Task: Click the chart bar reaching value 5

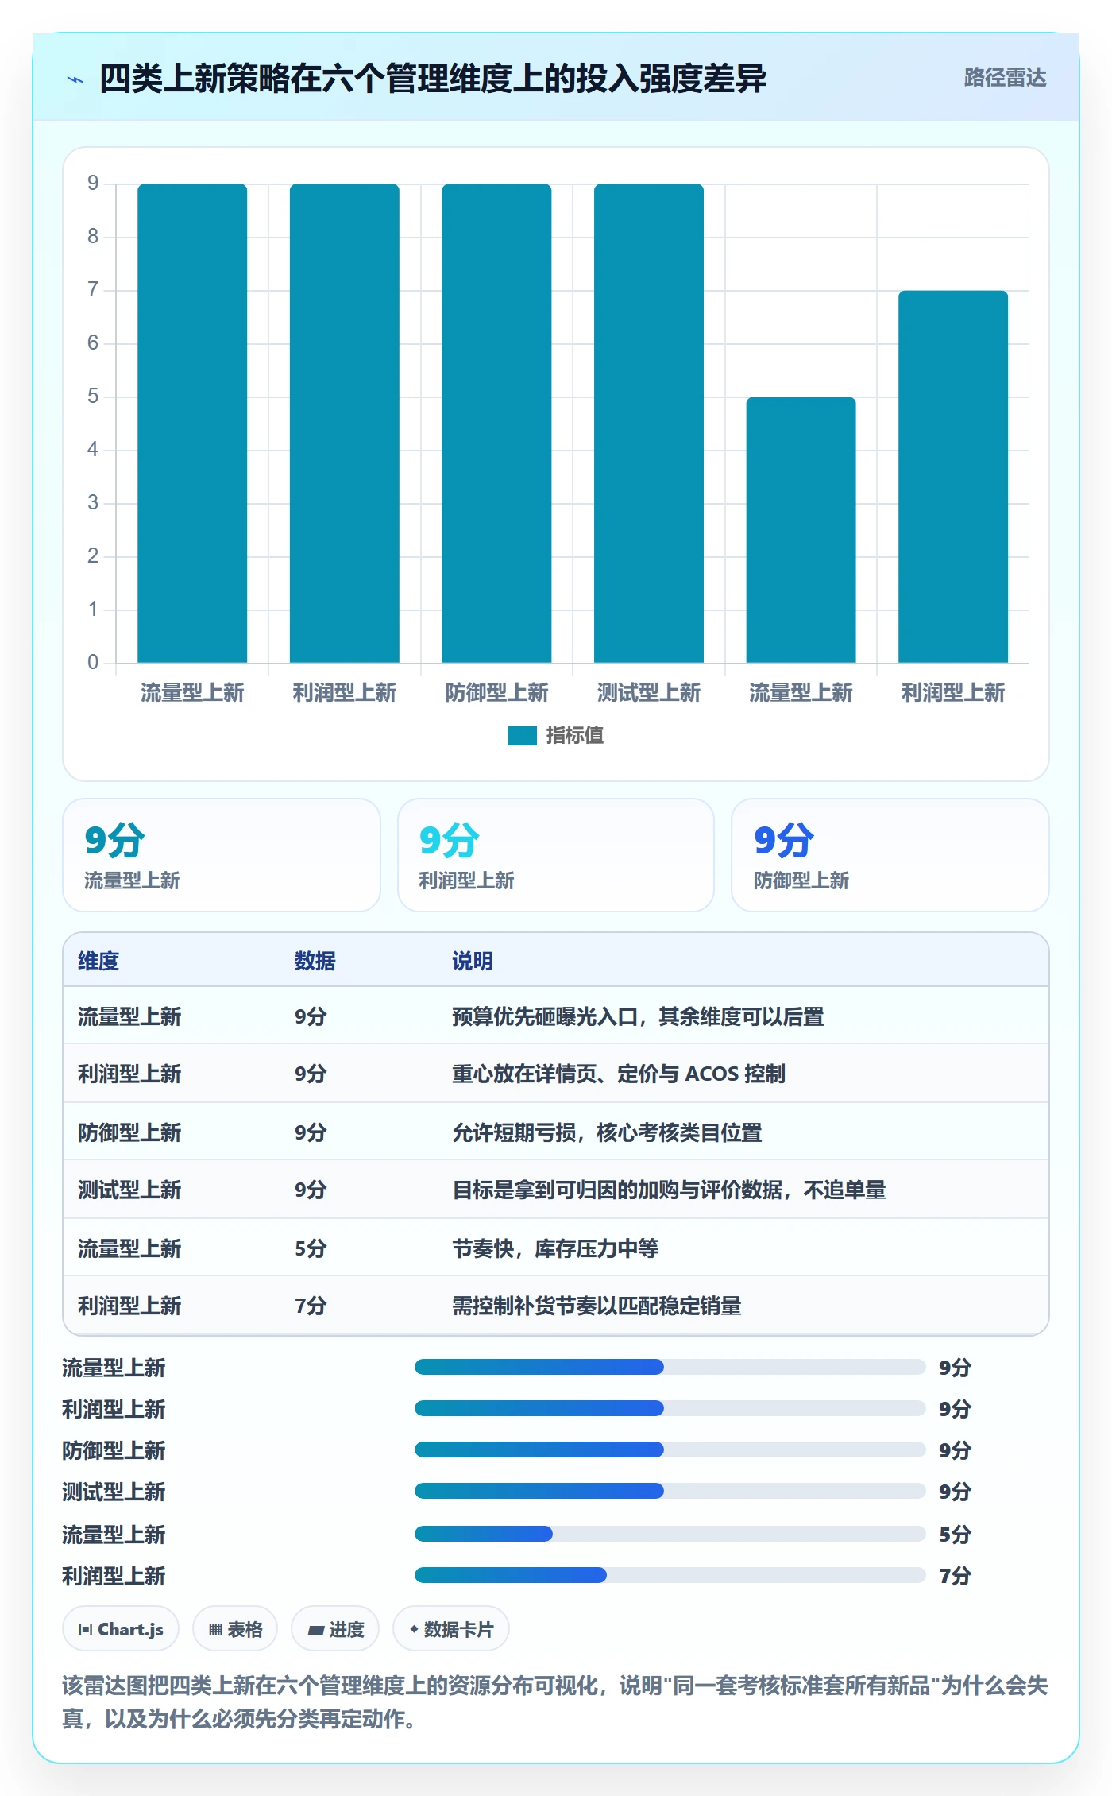Action: point(801,530)
